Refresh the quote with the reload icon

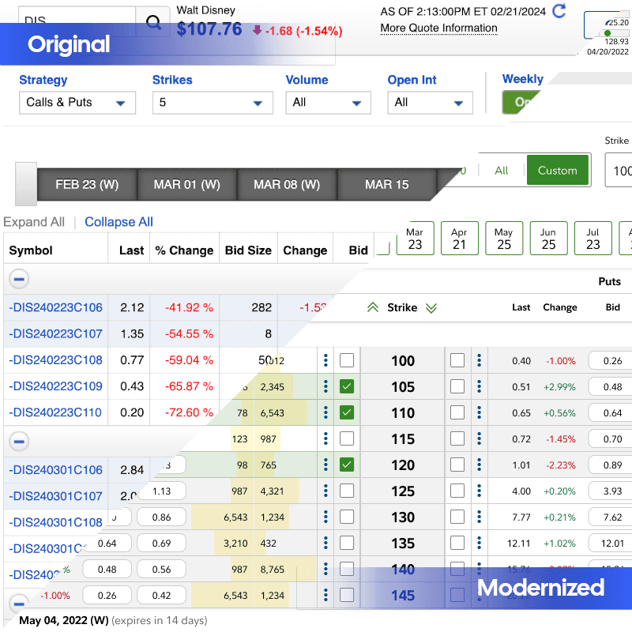(x=559, y=11)
